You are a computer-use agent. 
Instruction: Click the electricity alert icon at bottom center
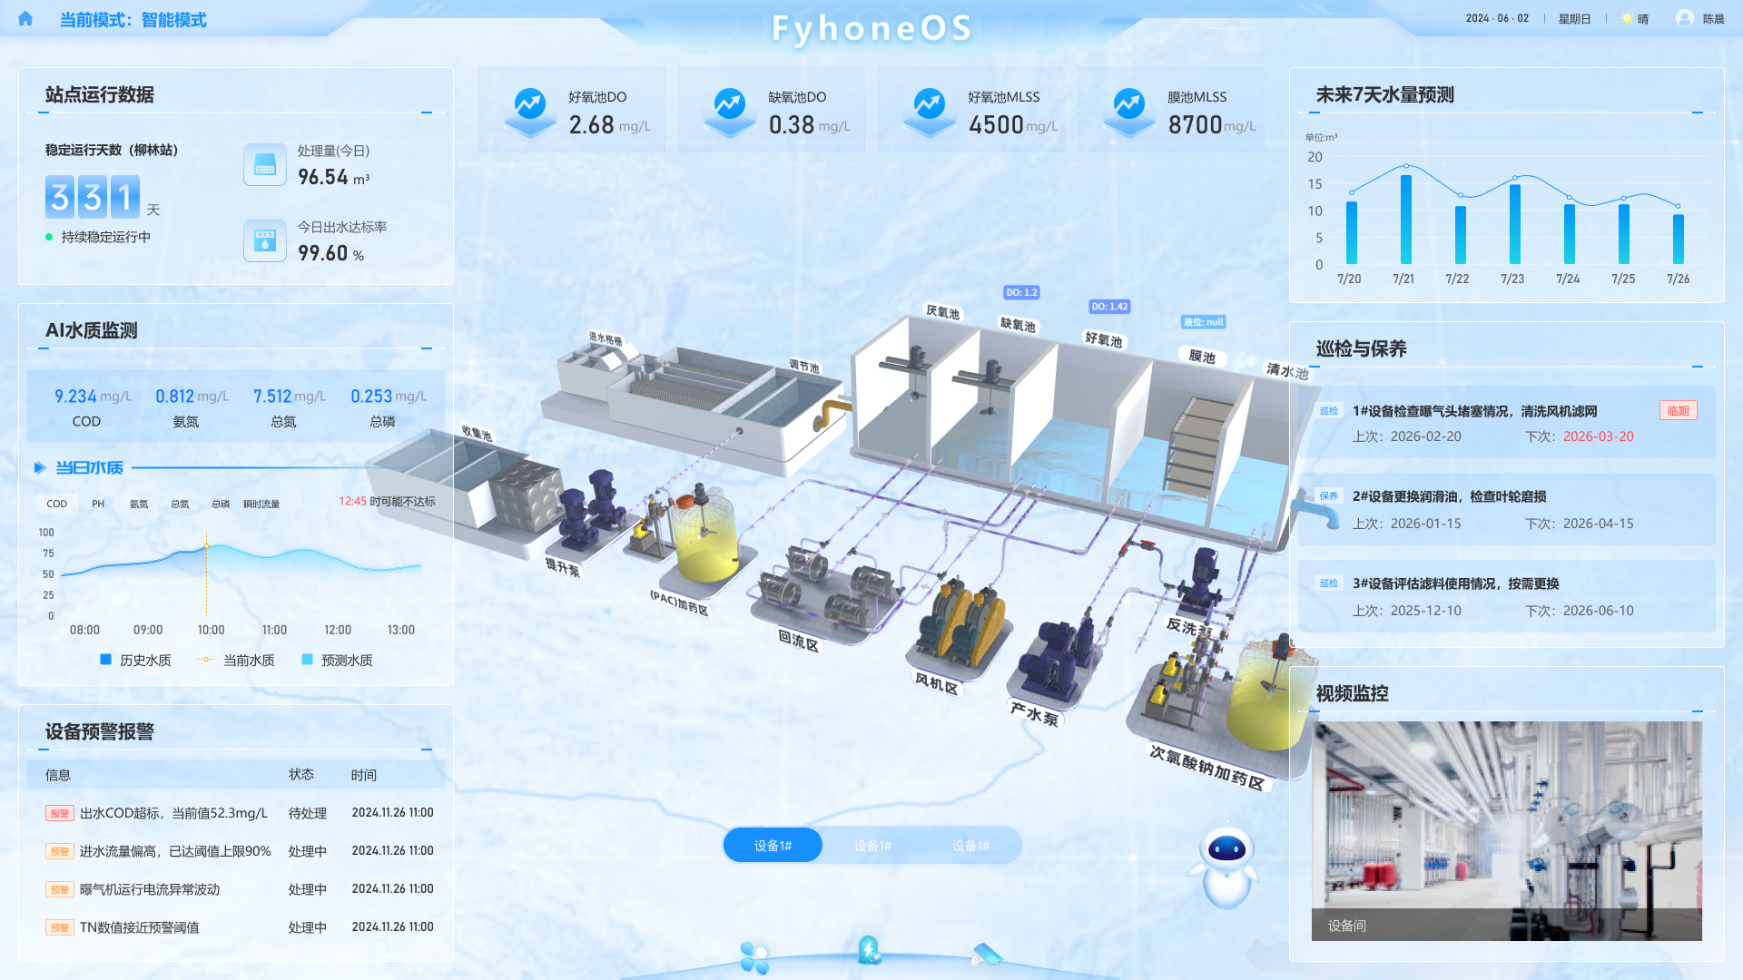869,949
